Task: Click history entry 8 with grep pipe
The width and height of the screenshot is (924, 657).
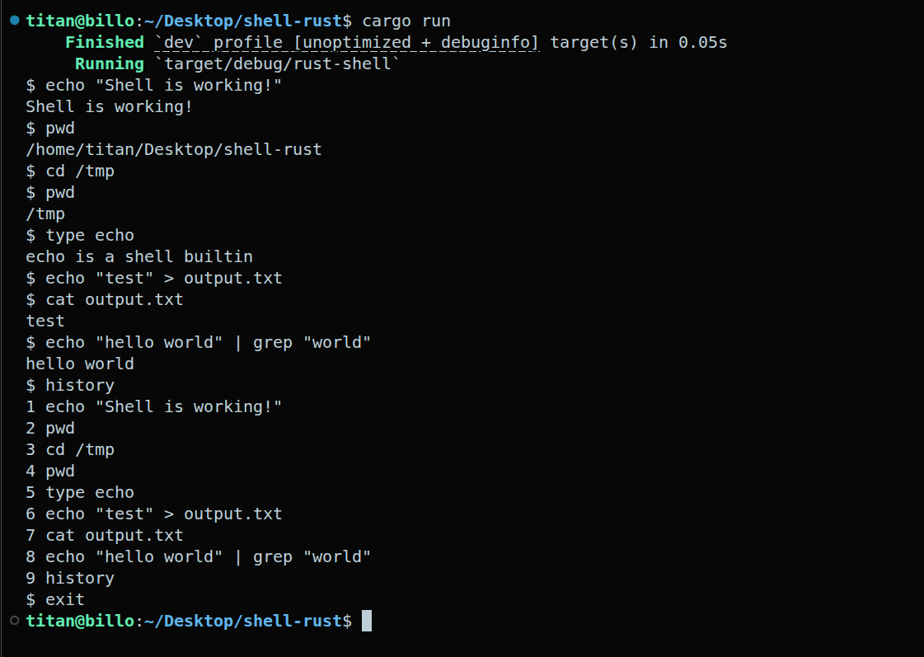Action: pos(198,556)
